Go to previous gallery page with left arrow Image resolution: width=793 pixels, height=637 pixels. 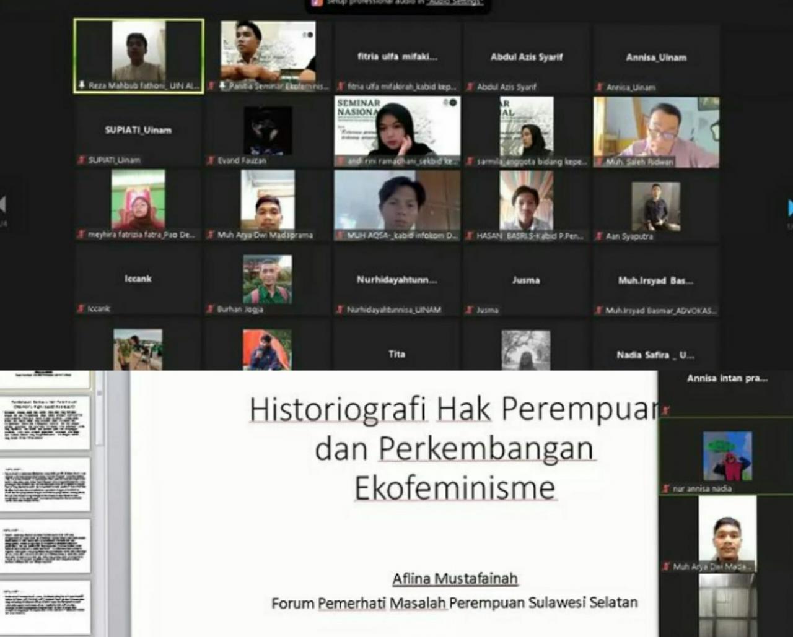pyautogui.click(x=3, y=204)
